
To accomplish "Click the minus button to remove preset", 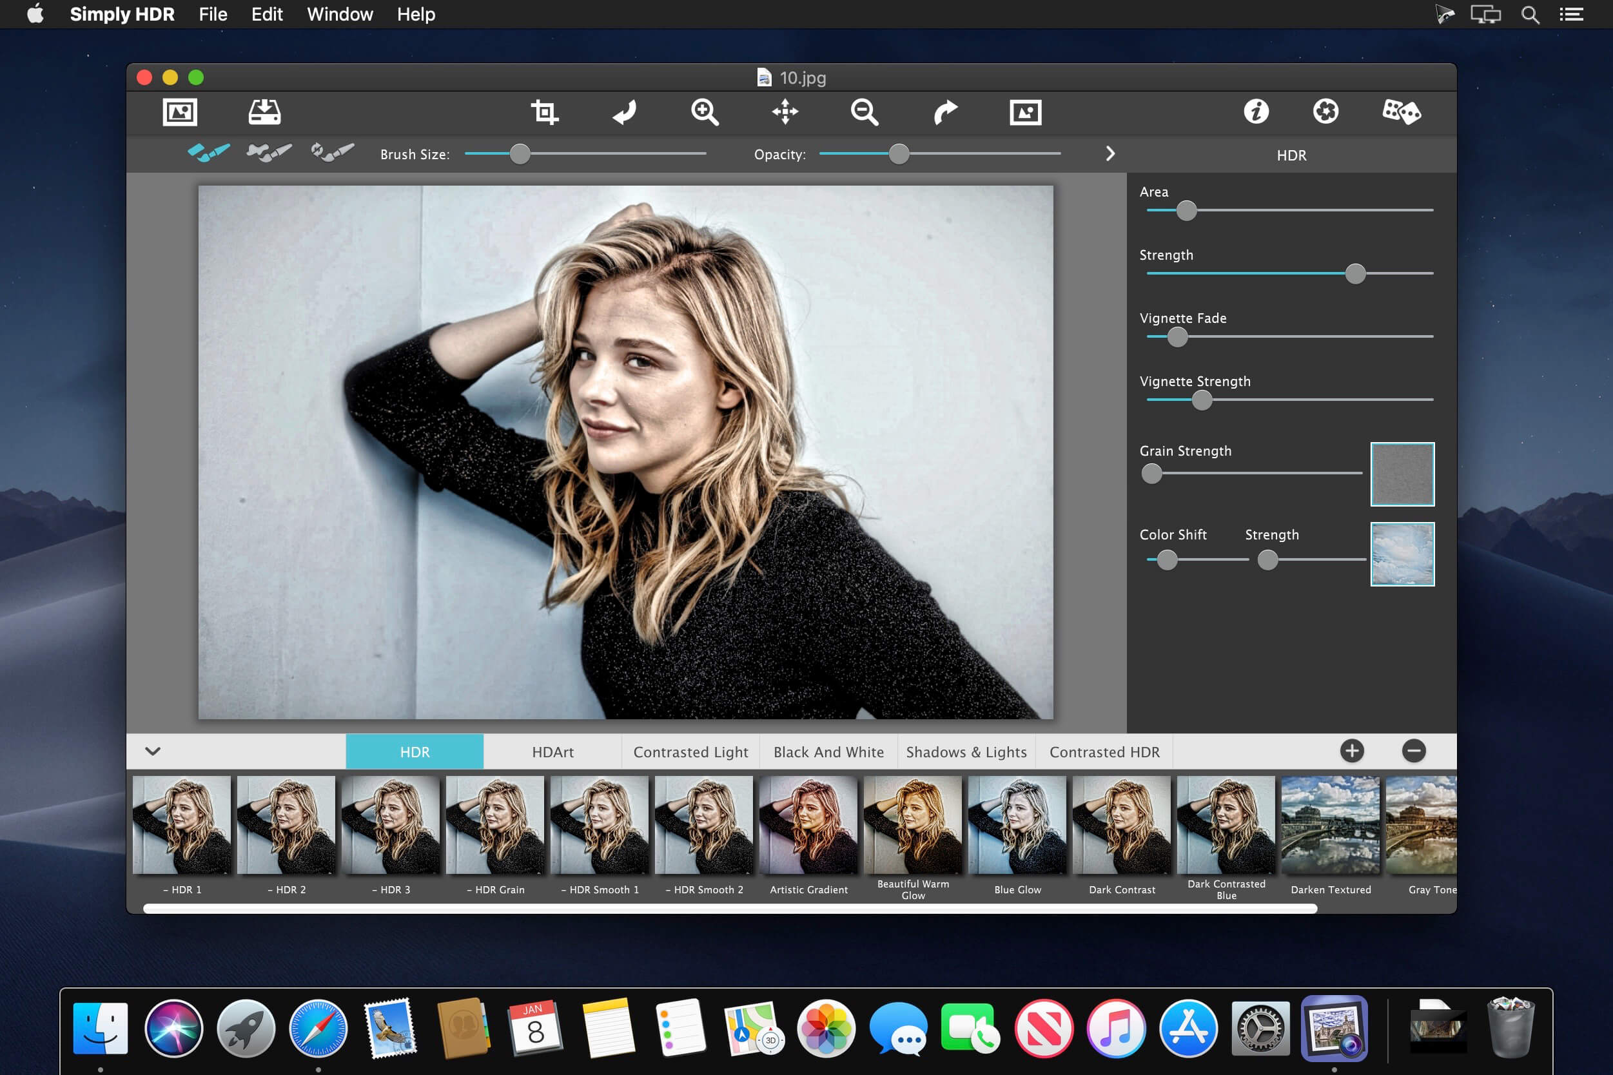I will [x=1413, y=751].
